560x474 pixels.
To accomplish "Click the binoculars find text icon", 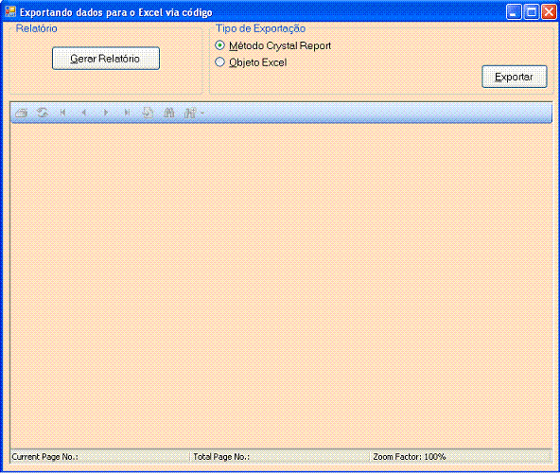I will (x=169, y=113).
